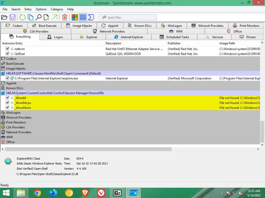The image size is (265, 198).
Task: Sort by the Publisher column header
Action: click(192, 43)
